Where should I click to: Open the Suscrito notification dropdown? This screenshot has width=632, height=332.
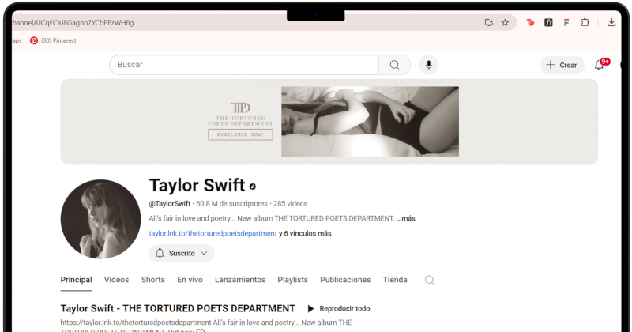click(182, 253)
